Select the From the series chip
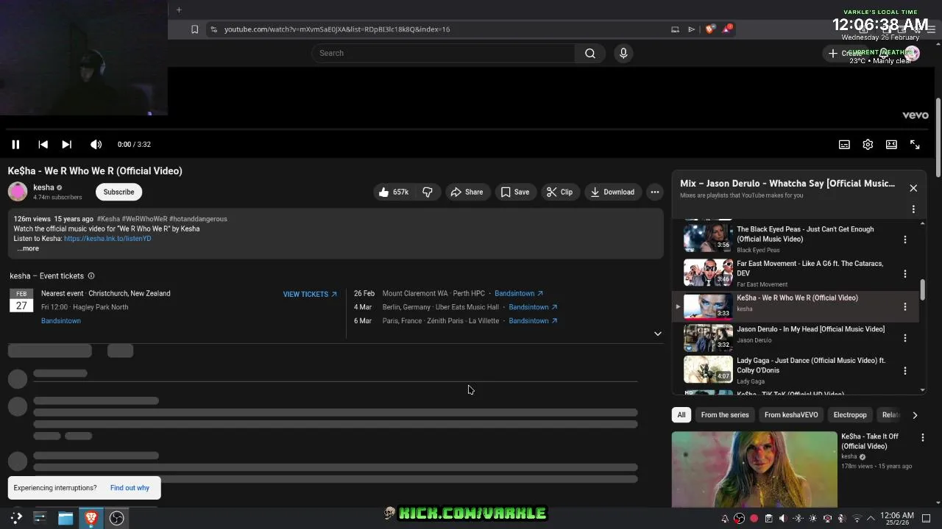 click(x=725, y=415)
